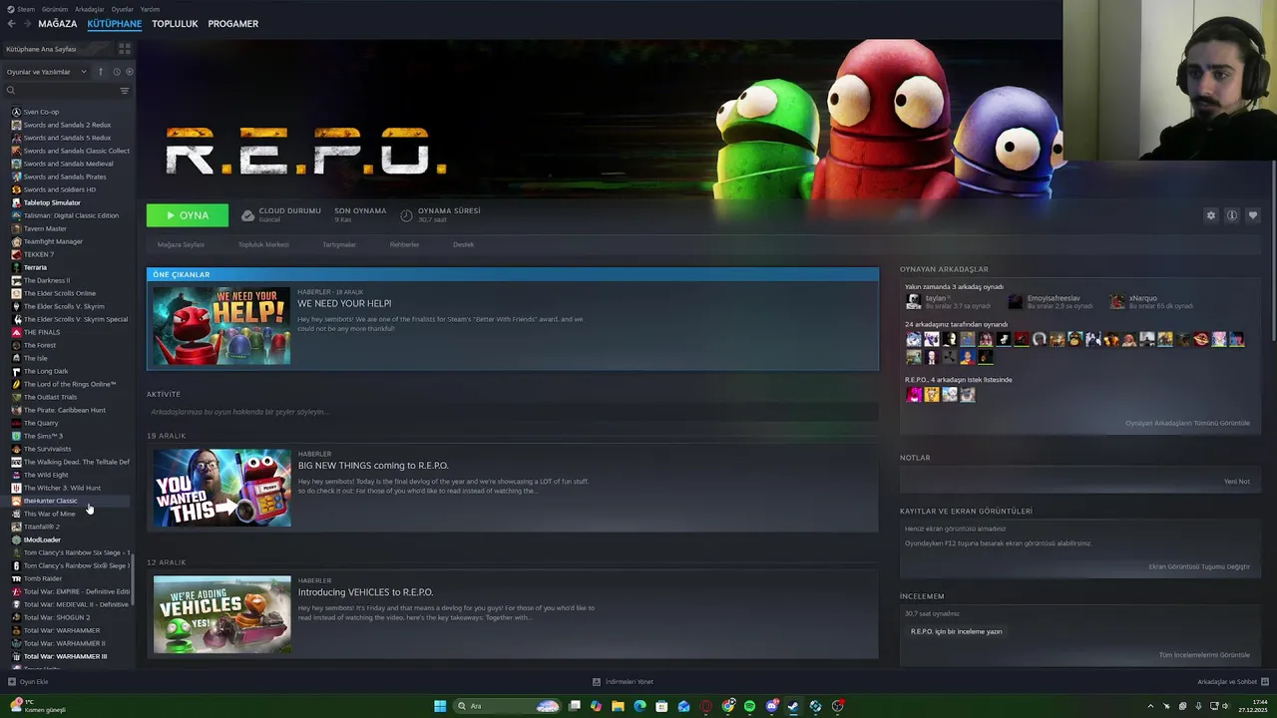This screenshot has width=1277, height=718.
Task: Open File Explorer from the taskbar
Action: pos(618,706)
